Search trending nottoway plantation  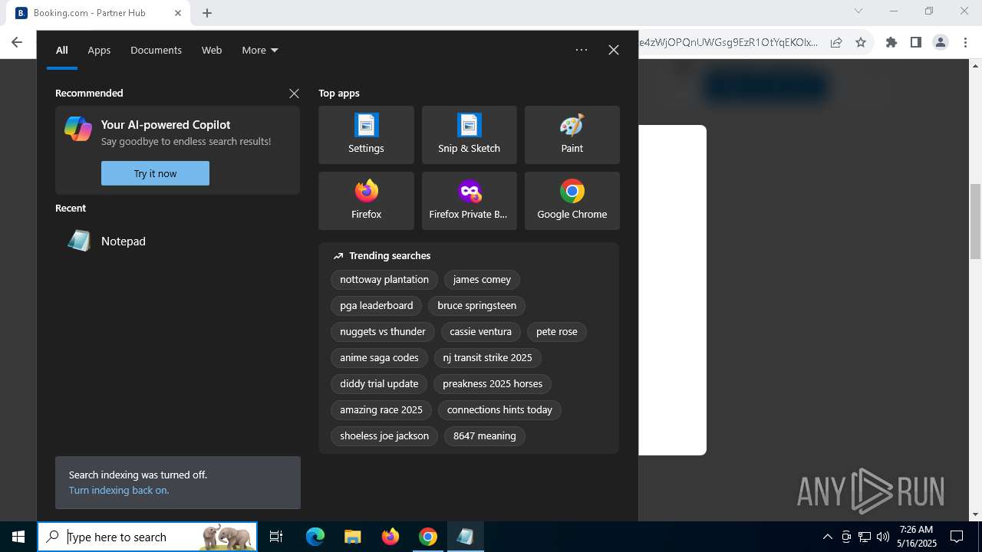pyautogui.click(x=384, y=280)
